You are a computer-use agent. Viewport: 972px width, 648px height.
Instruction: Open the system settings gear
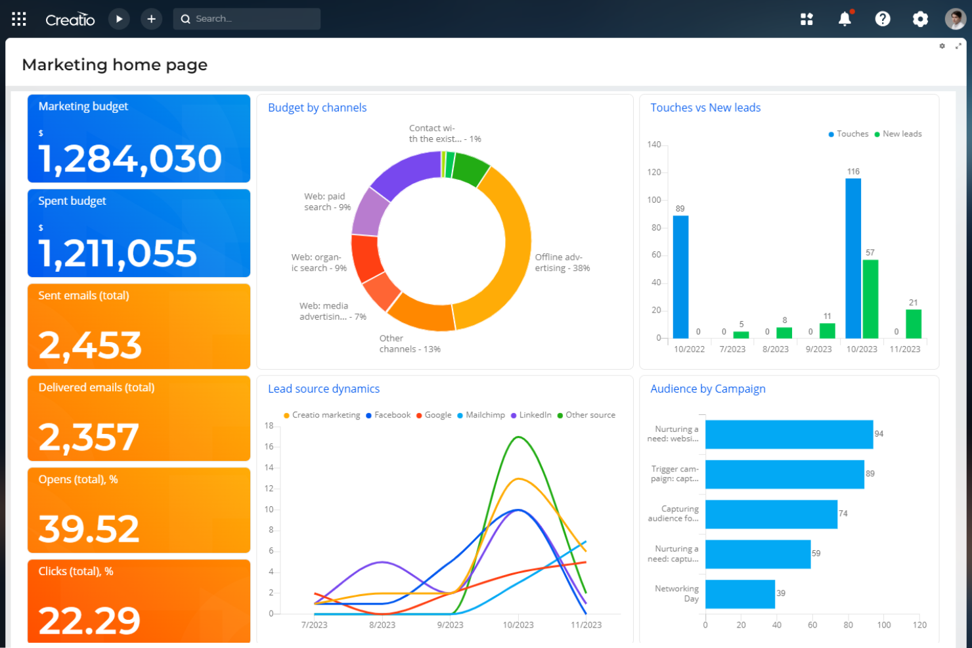tap(921, 19)
